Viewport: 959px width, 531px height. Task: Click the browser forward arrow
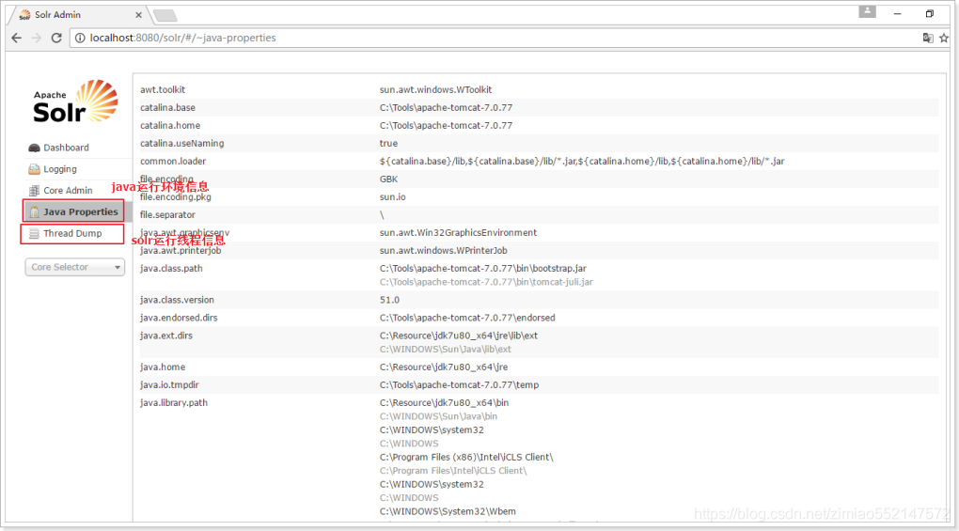point(37,38)
